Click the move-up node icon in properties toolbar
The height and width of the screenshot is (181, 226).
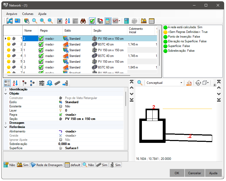25,83
